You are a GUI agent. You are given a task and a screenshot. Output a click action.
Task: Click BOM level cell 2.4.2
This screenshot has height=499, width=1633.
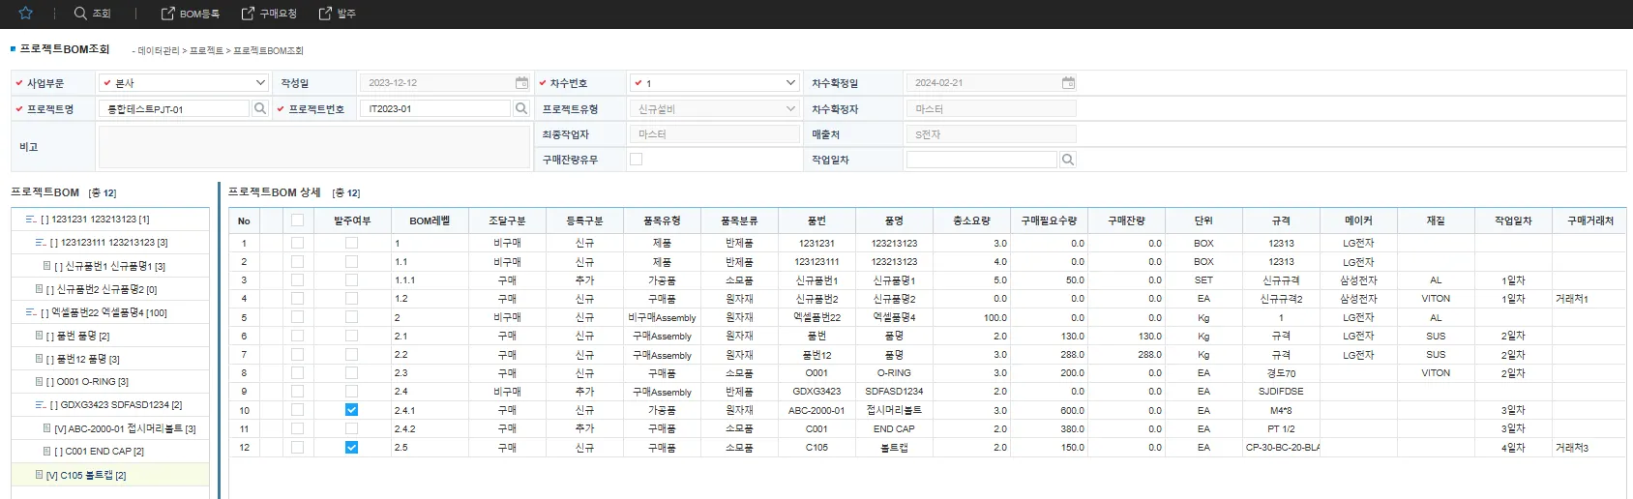(430, 428)
